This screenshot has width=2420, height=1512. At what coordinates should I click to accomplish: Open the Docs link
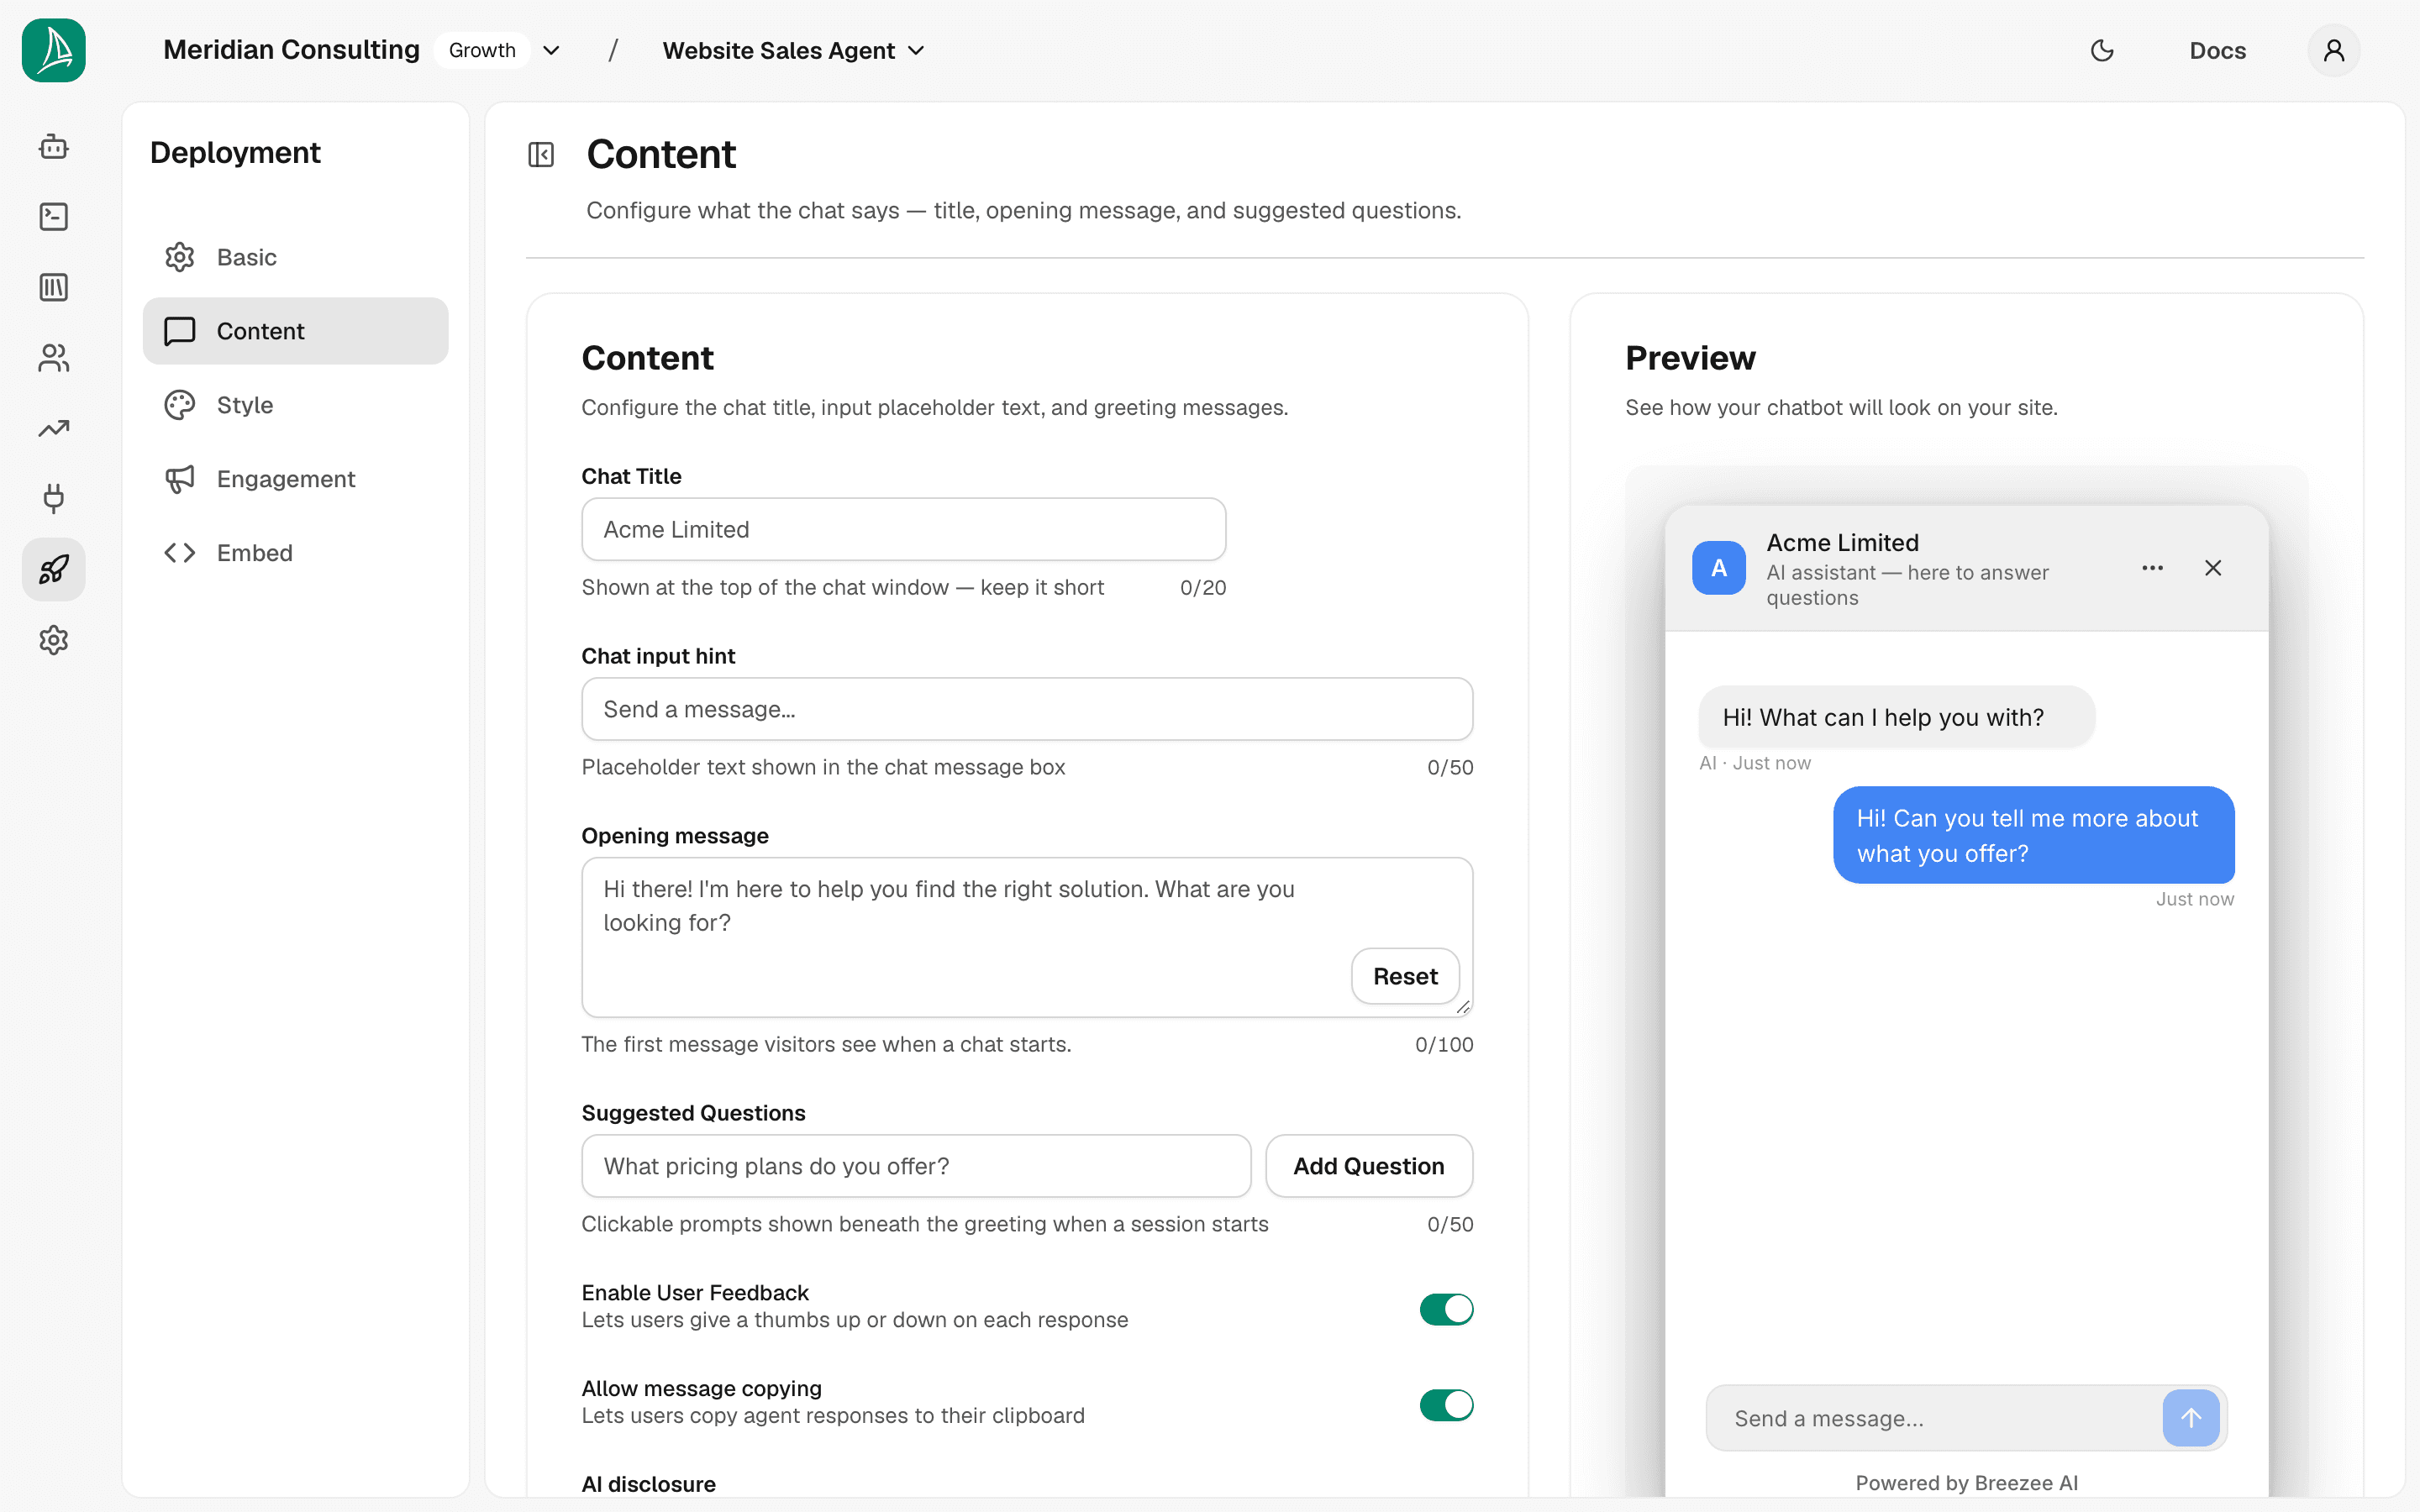coord(2217,50)
